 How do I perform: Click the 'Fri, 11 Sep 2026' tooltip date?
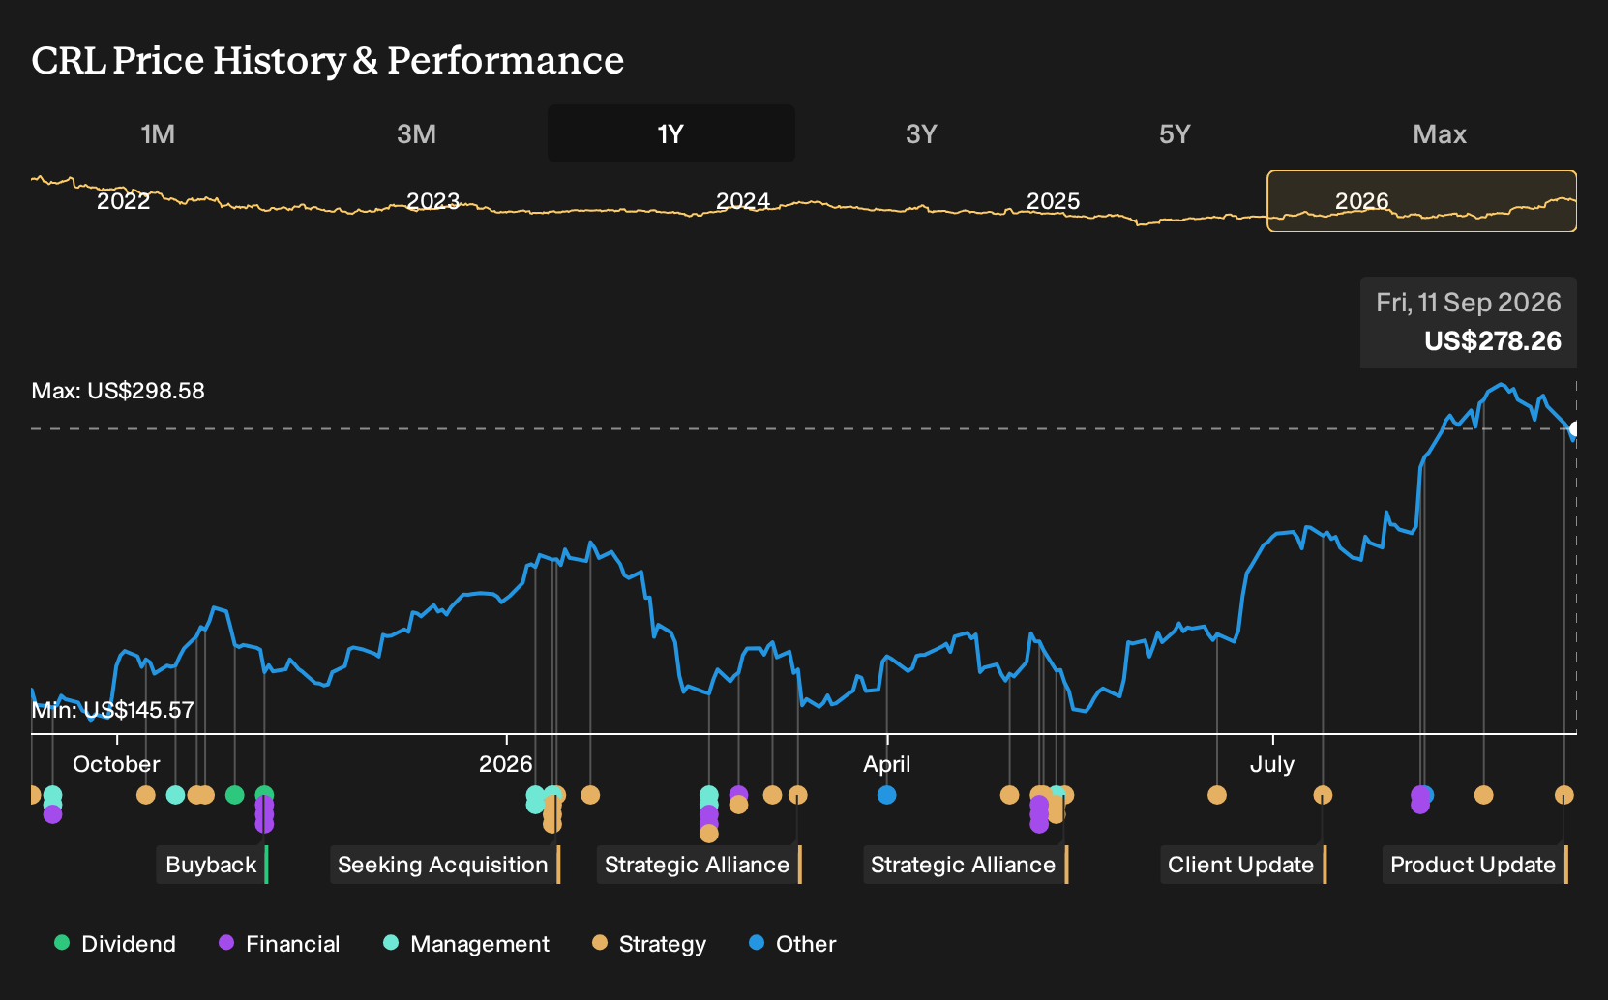tap(1469, 303)
